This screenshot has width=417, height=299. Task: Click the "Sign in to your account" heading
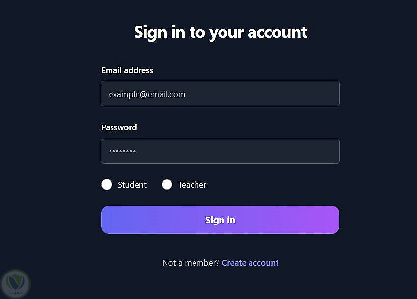pos(220,32)
